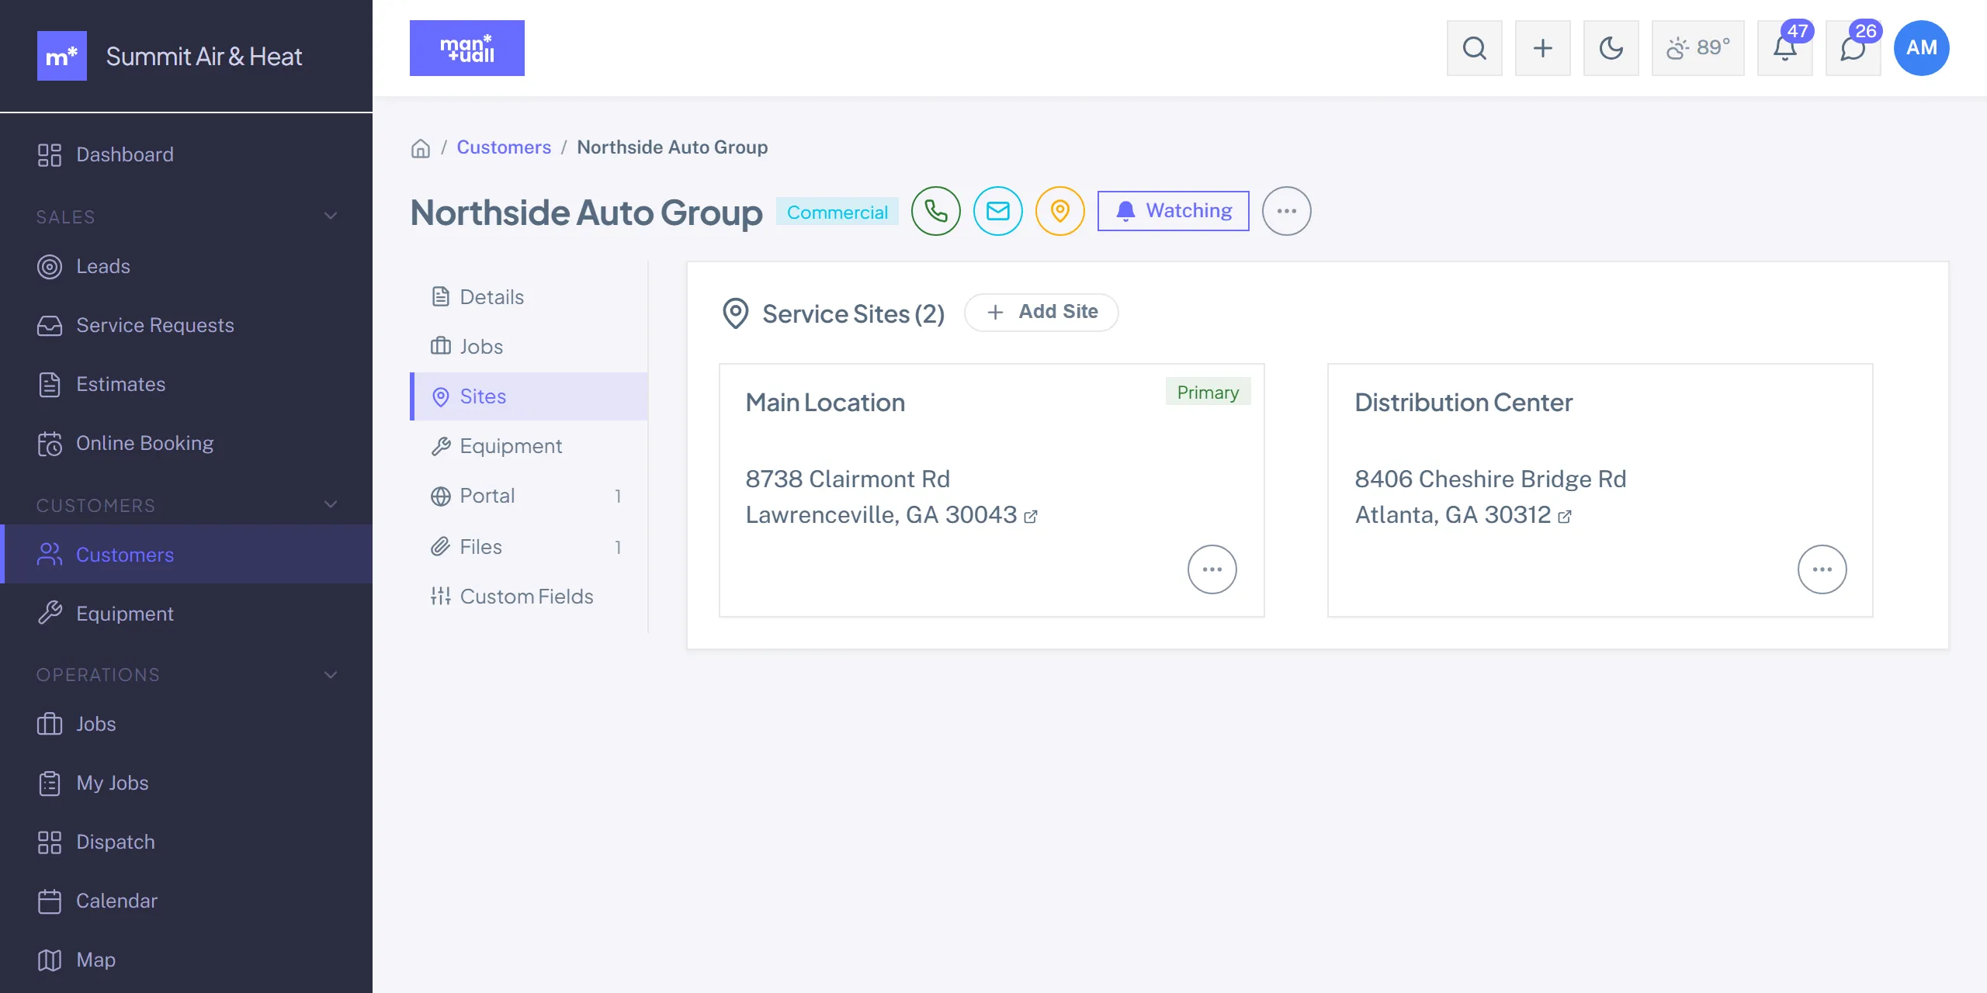1987x993 pixels.
Task: Open Service Requests in the sidebar
Action: tap(186, 326)
